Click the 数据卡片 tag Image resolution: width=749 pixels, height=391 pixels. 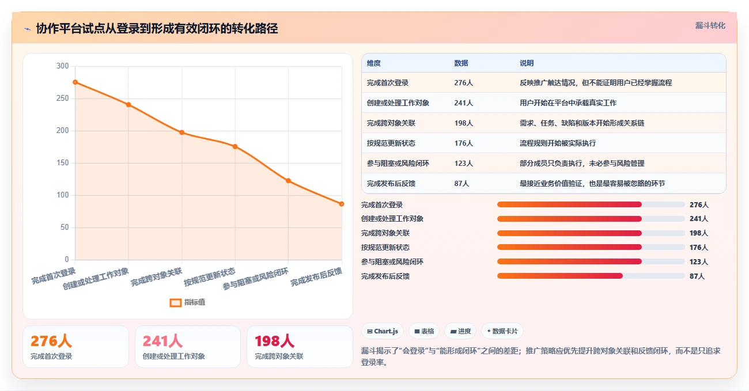pyautogui.click(x=502, y=331)
